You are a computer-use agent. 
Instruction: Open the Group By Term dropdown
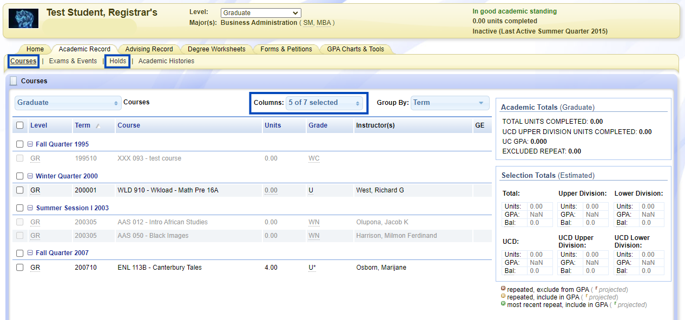[449, 103]
